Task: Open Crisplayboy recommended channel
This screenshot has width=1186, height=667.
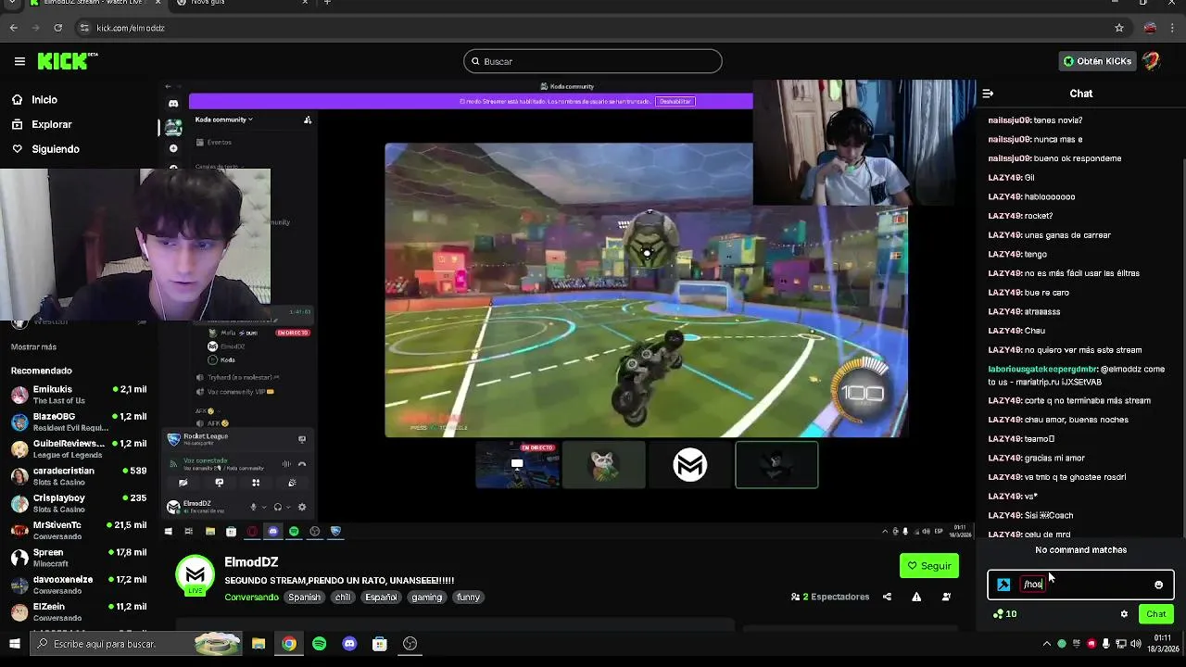Action: click(79, 503)
